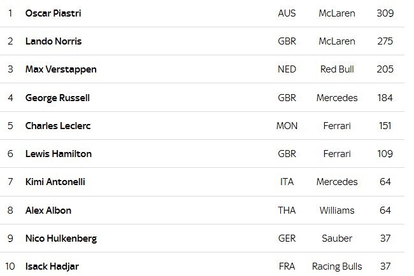Image resolution: width=414 pixels, height=276 pixels.
Task: Open Kimi Antonelli's driver entry
Action: [55, 182]
